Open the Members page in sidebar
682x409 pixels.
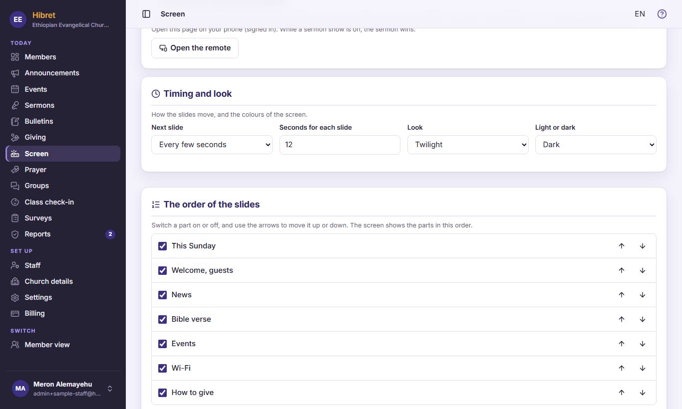63,57
